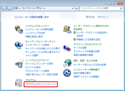Open デスクトップの背景の変更 link
Screen dimensions: 125x91
coord(86,51)
